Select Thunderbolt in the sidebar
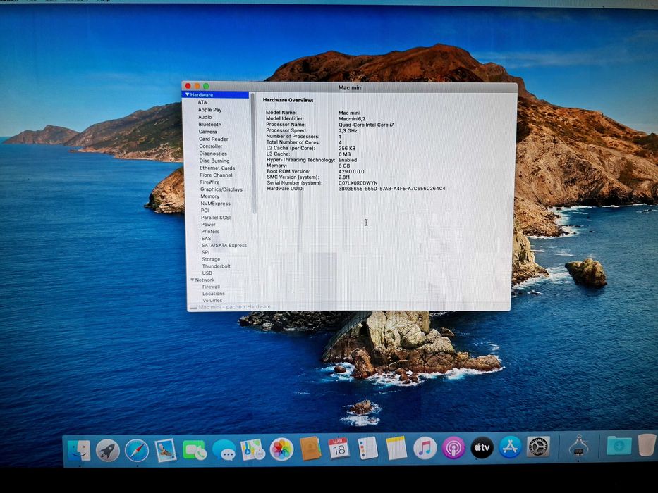This screenshot has width=658, height=493. tap(216, 266)
